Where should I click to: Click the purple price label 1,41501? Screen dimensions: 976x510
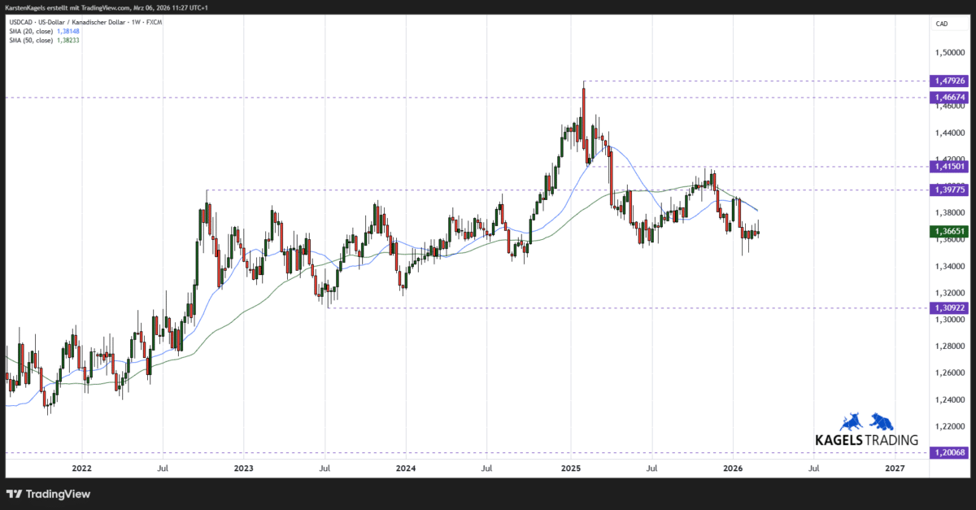coord(948,166)
